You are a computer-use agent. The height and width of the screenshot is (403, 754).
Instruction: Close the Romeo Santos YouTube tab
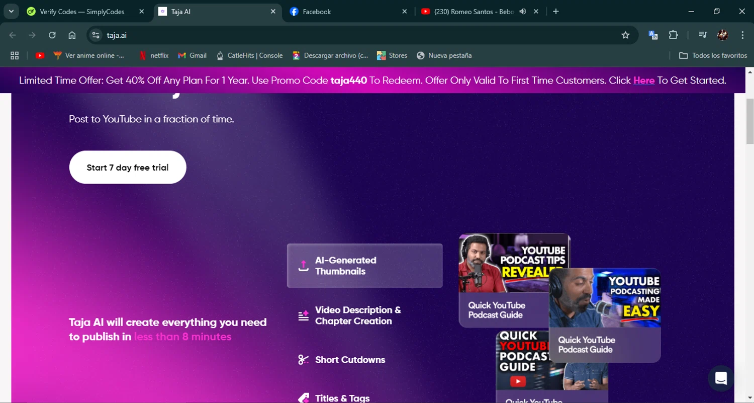(536, 12)
